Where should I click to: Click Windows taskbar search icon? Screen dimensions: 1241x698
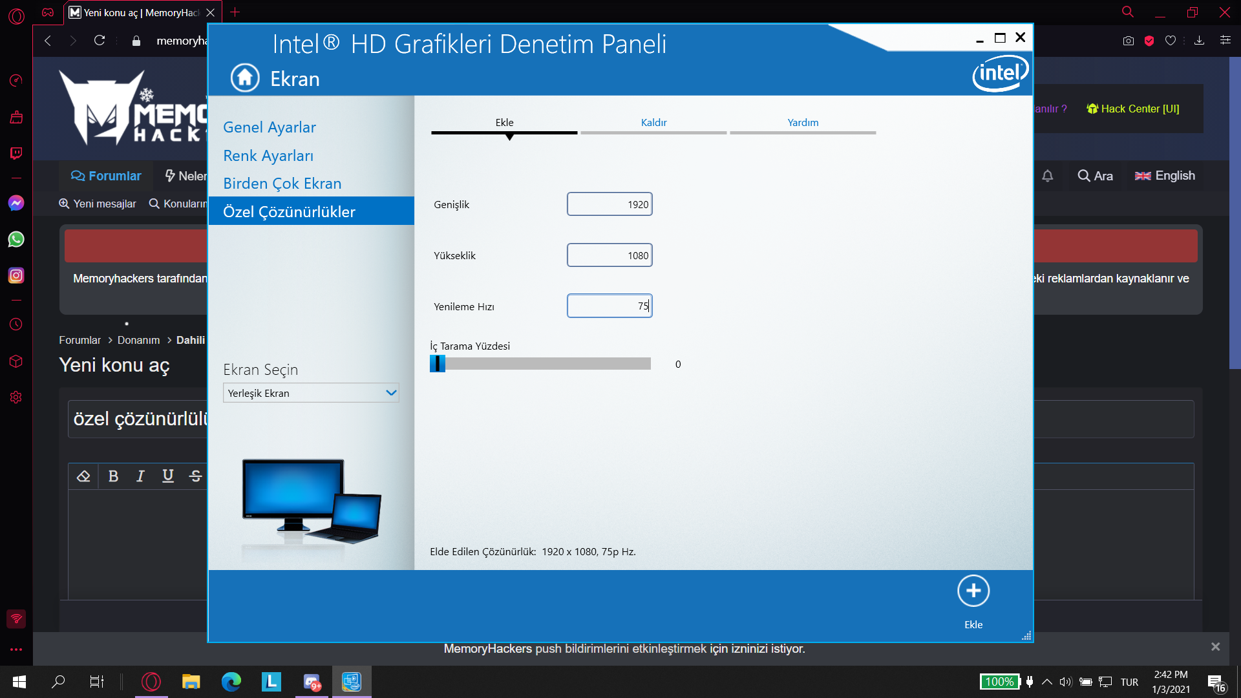58,682
